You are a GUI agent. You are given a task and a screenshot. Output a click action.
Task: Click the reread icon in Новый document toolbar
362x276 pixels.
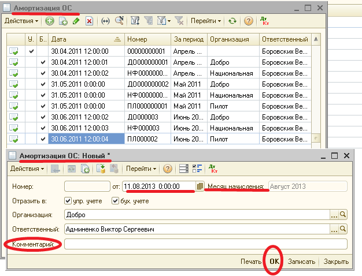[71, 169]
